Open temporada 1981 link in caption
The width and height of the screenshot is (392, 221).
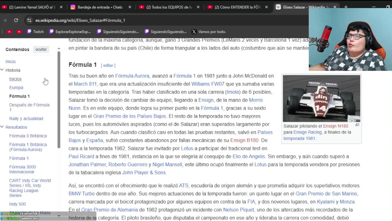(x=299, y=138)
